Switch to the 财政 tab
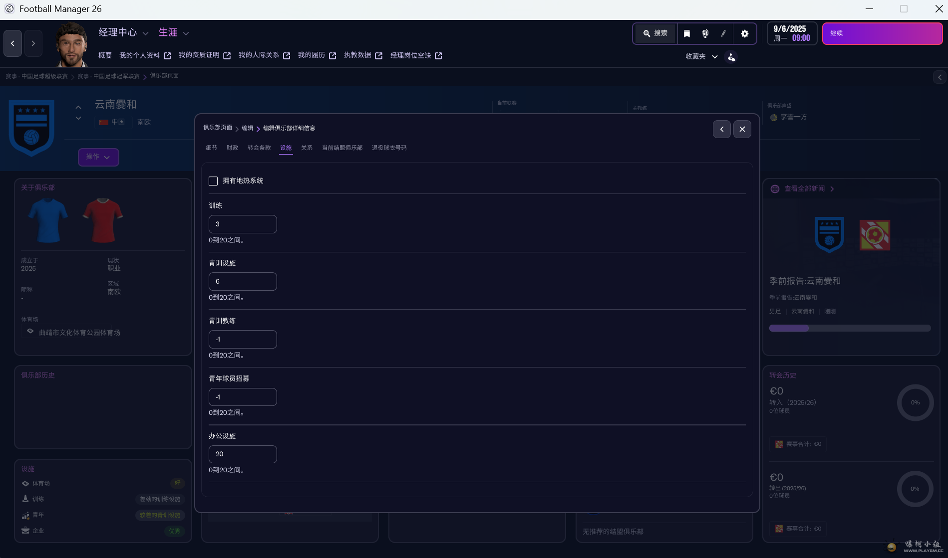Image resolution: width=948 pixels, height=558 pixels. (x=232, y=148)
